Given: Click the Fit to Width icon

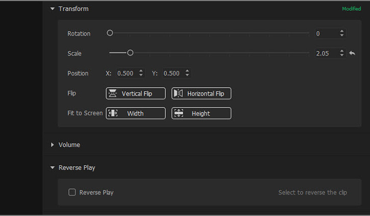Looking at the screenshot, I should tap(113, 113).
